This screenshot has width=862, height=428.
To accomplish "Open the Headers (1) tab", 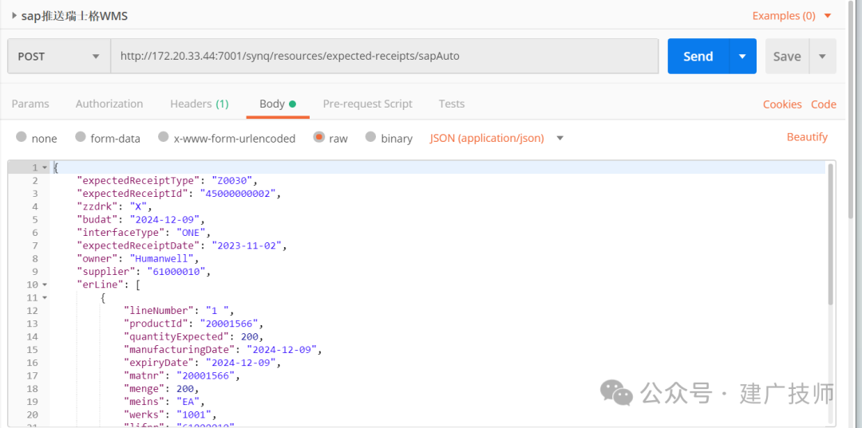I will [x=200, y=104].
